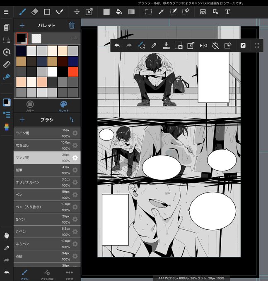
Task: Click the save download icon in floating toolbar
Action: pyautogui.click(x=166, y=45)
